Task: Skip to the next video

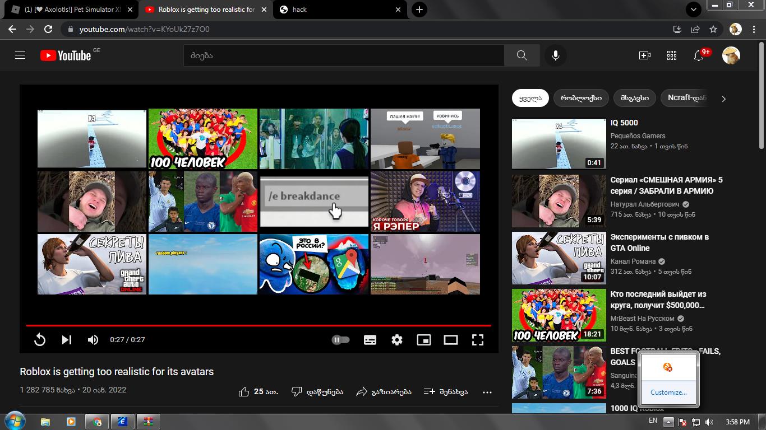Action: point(67,340)
